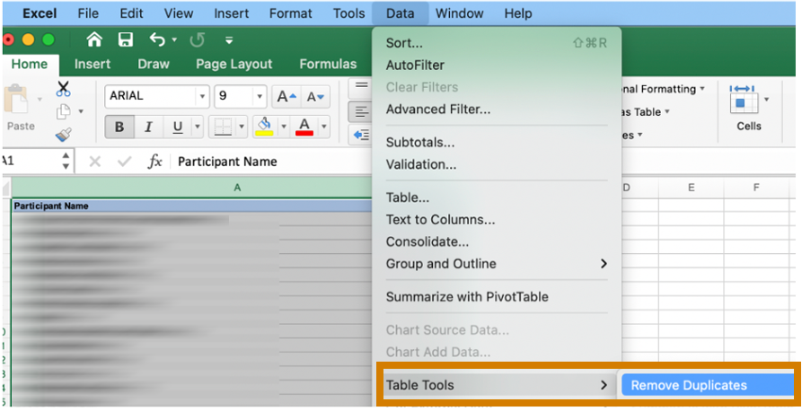
Task: Open the Paste options dropdown arrow
Action: [x=40, y=99]
